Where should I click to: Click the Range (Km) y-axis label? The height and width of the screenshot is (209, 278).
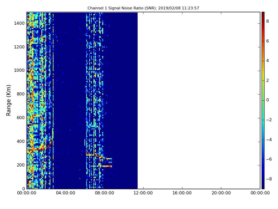tap(8, 100)
